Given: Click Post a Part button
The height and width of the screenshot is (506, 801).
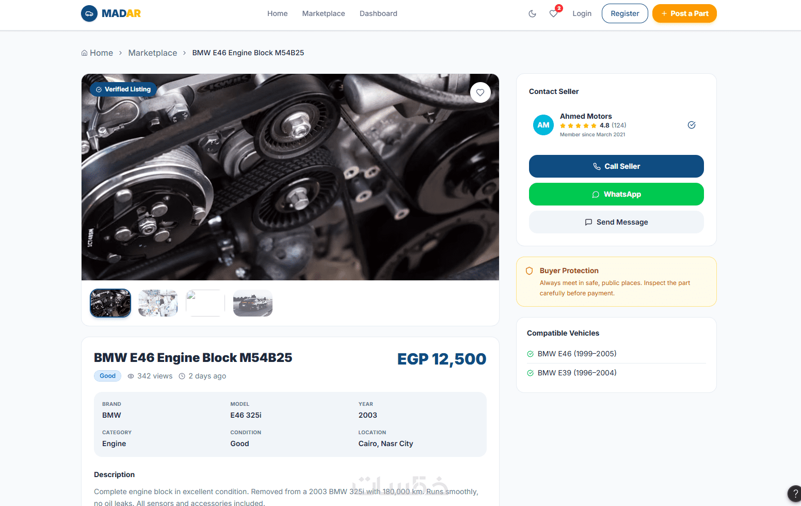Looking at the screenshot, I should (684, 13).
